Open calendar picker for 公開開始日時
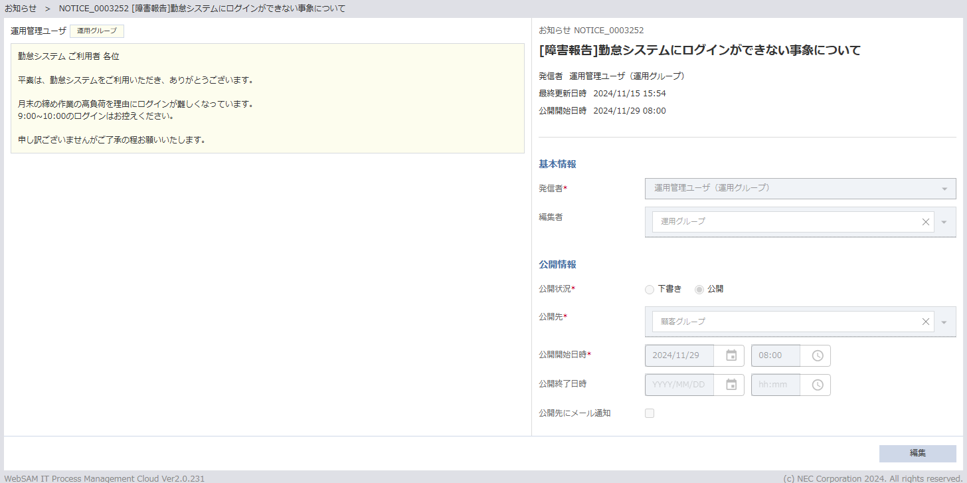Screen dimensions: 967x483 (731, 355)
